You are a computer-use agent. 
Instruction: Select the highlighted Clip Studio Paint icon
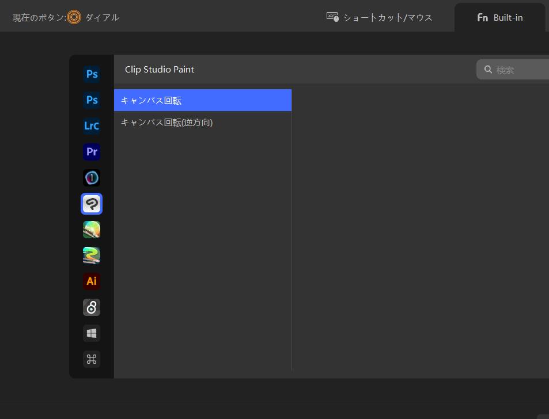pos(92,204)
